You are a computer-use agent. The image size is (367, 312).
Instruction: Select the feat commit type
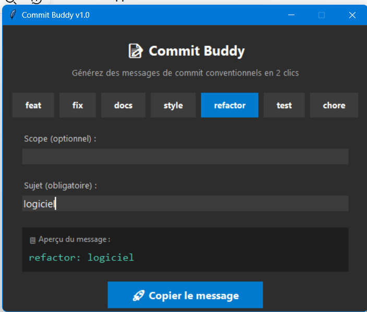(x=33, y=105)
